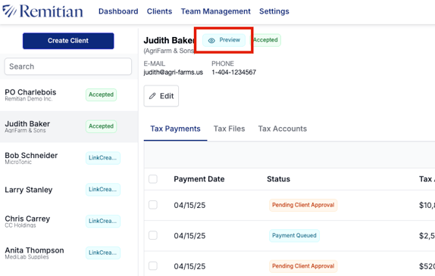Screen dimensions: 435x276
Task: Click the Remitian logo
Action: (x=42, y=11)
